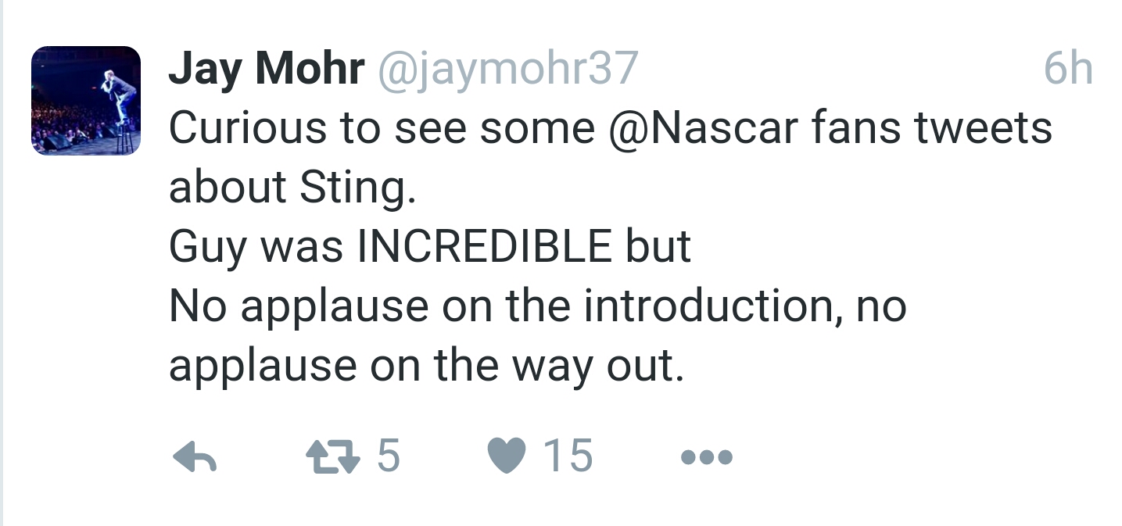Screen dimensions: 1122x526
Task: Click the retweet count of 5
Action: tap(389, 456)
